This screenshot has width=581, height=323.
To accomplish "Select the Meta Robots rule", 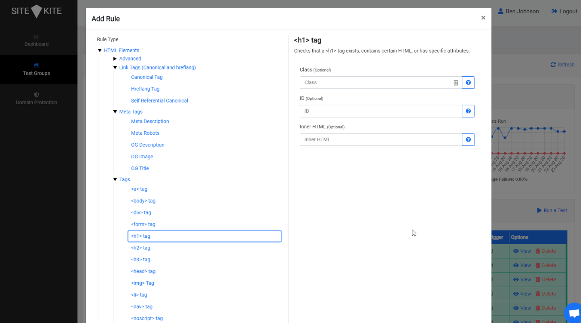I will (x=145, y=133).
